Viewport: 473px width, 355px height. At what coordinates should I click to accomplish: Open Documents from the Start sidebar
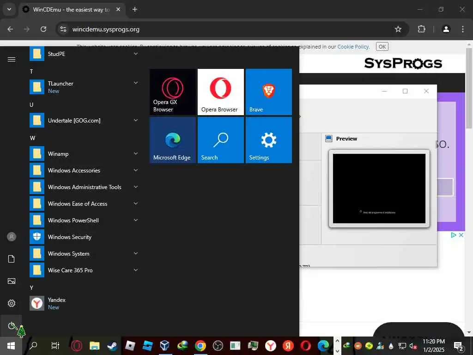(x=12, y=259)
